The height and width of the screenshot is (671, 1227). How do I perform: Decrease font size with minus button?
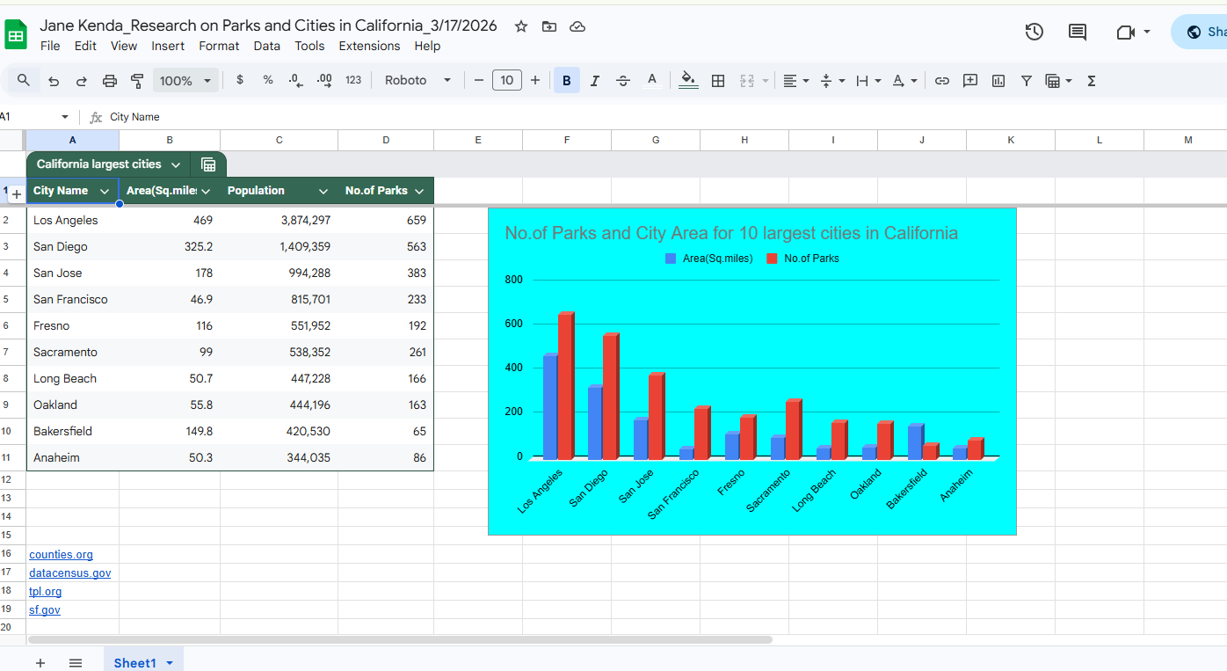pos(479,81)
